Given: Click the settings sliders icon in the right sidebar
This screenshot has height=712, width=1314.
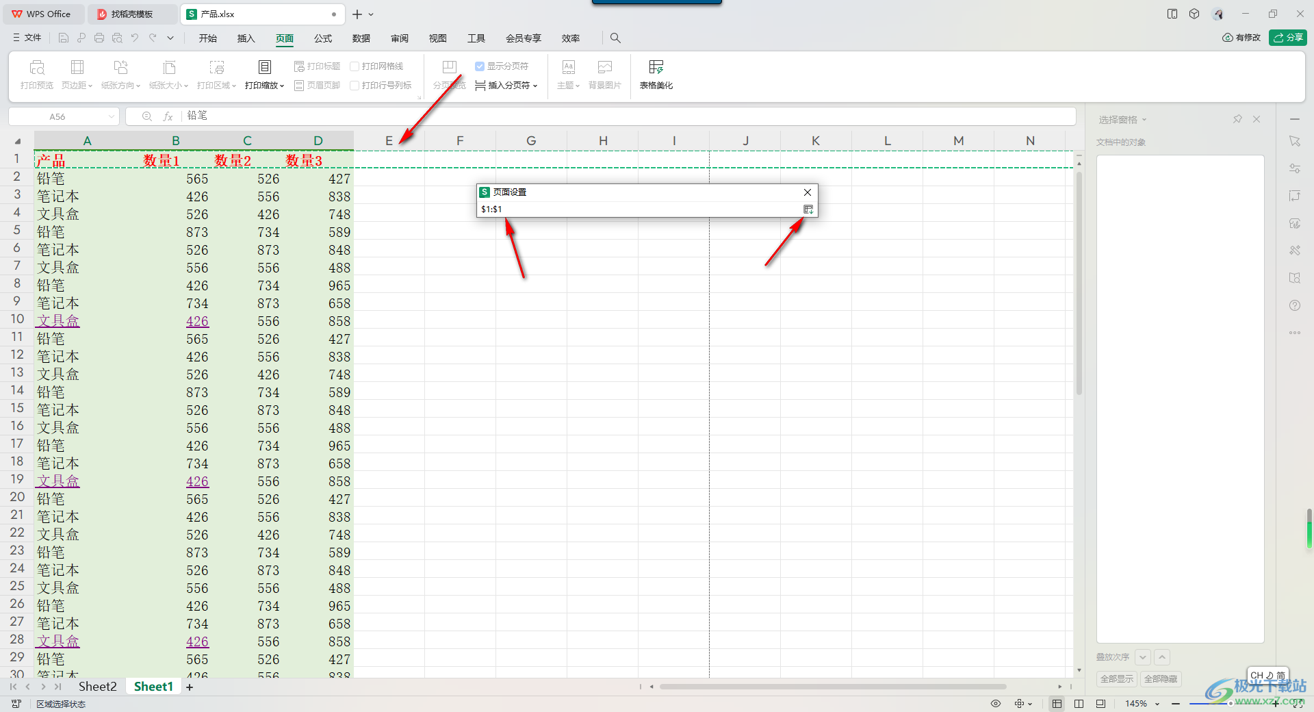Looking at the screenshot, I should click(x=1295, y=168).
